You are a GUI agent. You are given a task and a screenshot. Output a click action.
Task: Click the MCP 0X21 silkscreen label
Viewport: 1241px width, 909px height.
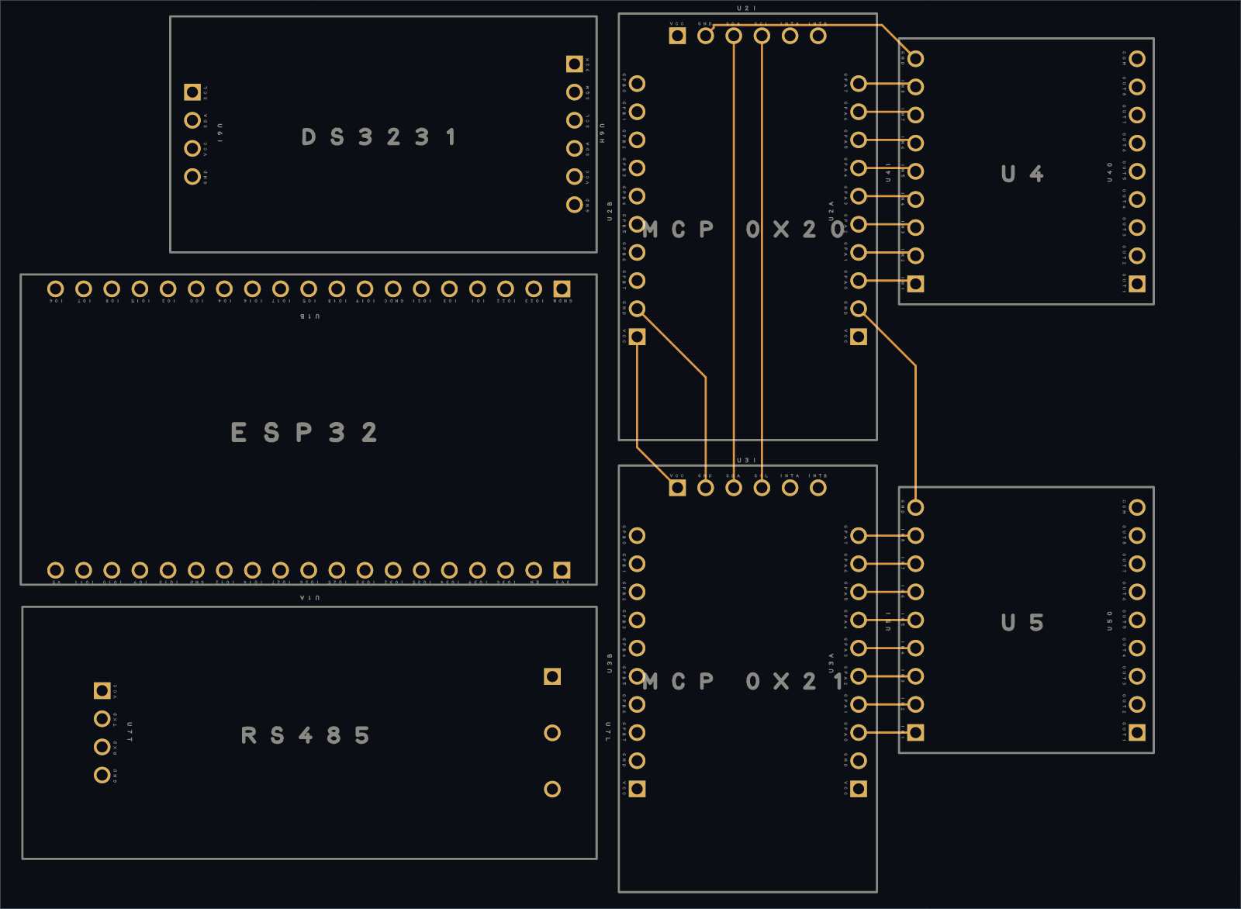pyautogui.click(x=744, y=681)
